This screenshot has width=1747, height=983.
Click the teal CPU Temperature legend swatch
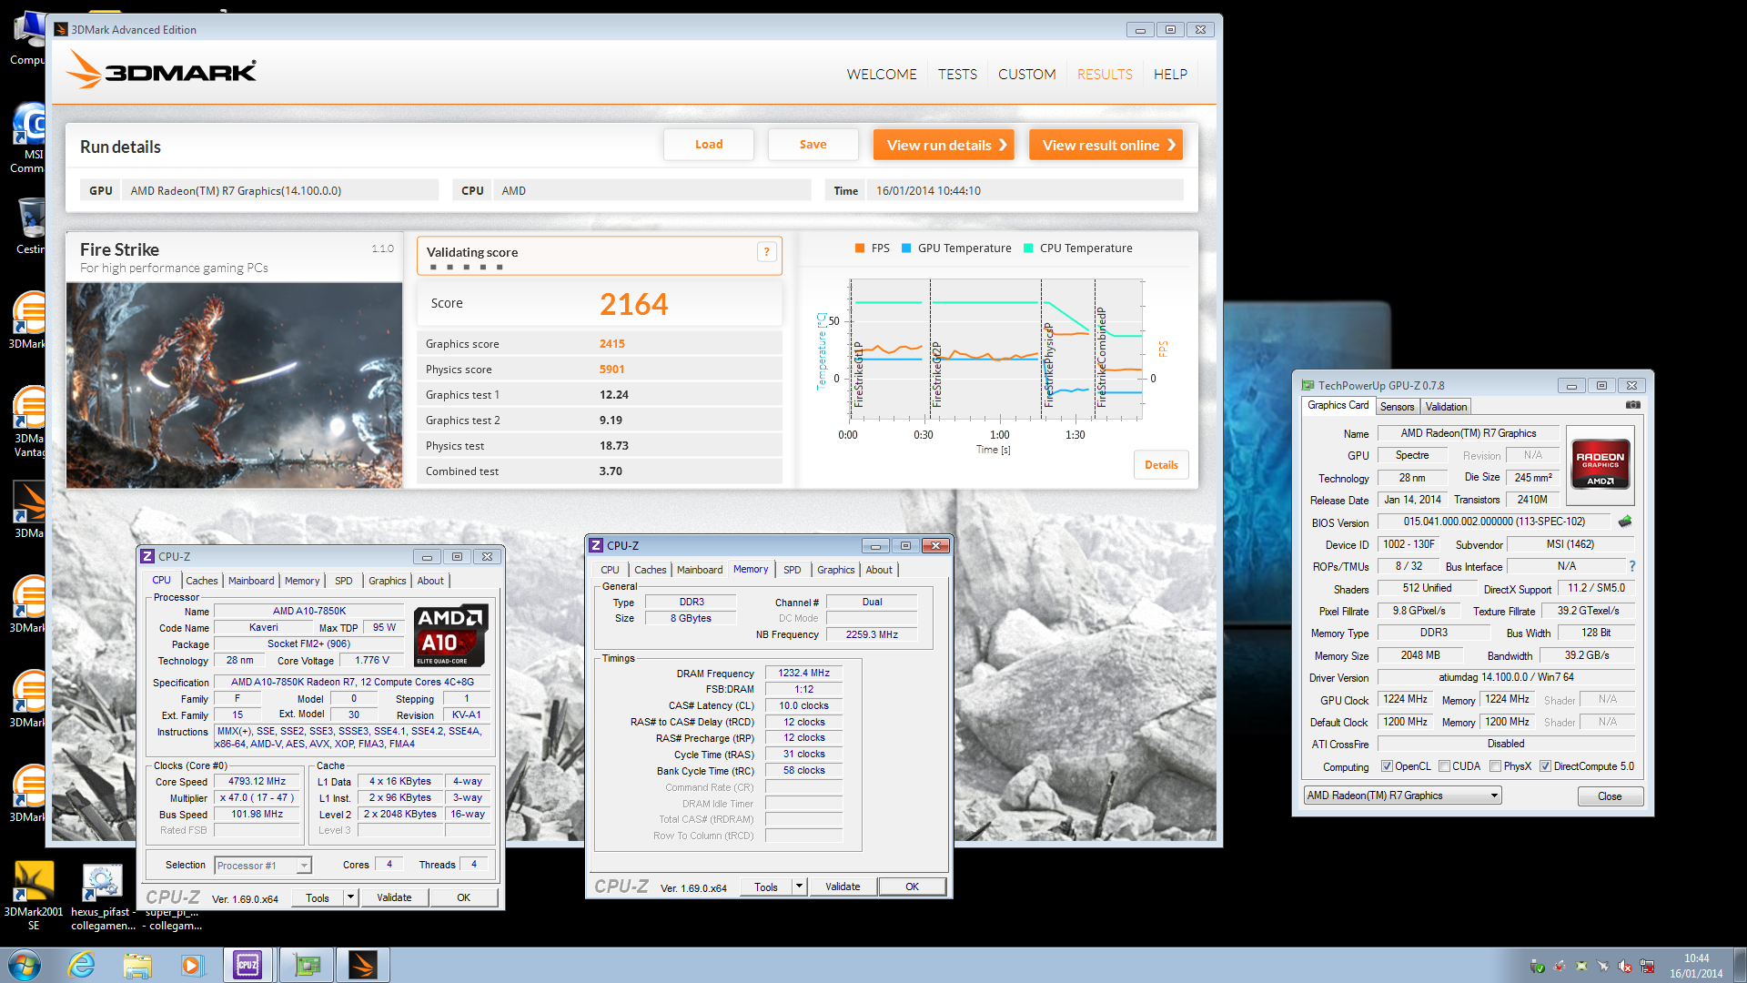pyautogui.click(x=1028, y=248)
